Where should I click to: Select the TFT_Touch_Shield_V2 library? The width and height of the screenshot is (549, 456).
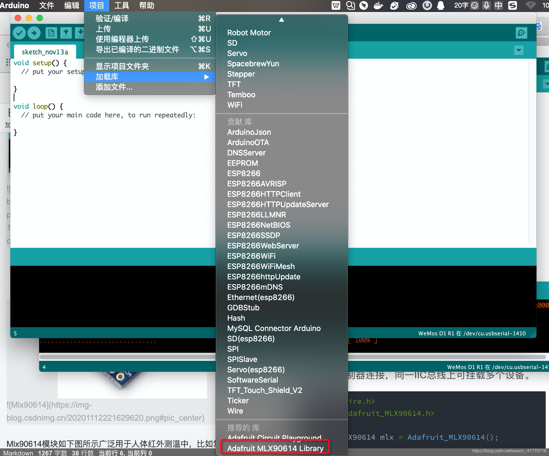point(282,390)
